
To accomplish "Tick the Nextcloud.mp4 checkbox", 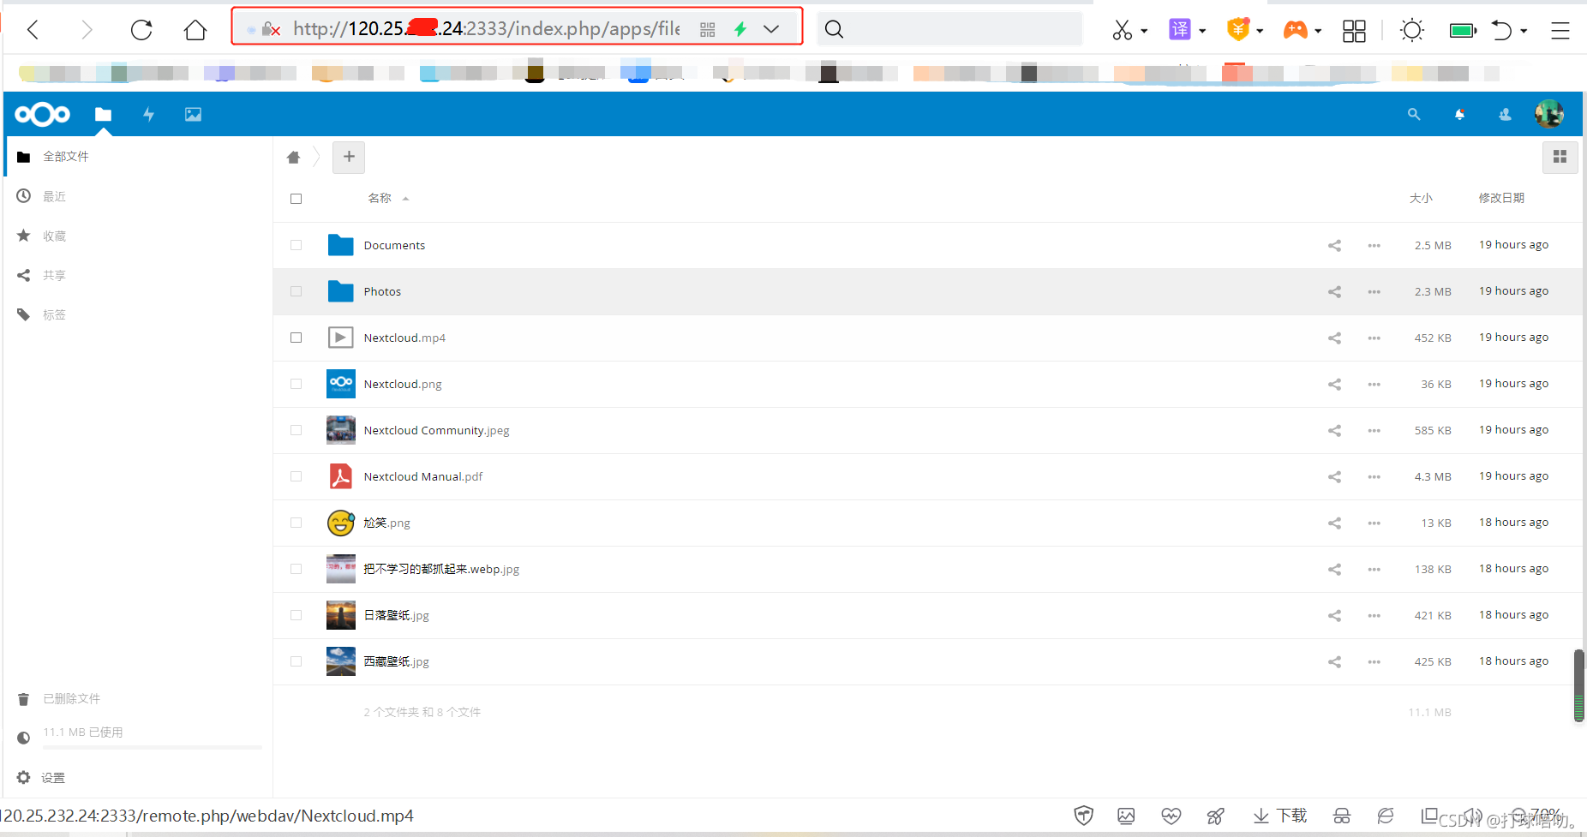I will point(296,338).
